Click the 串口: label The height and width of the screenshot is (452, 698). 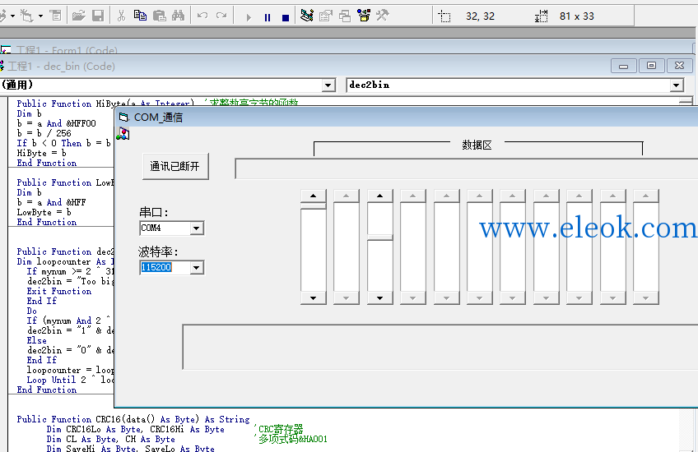coord(154,213)
